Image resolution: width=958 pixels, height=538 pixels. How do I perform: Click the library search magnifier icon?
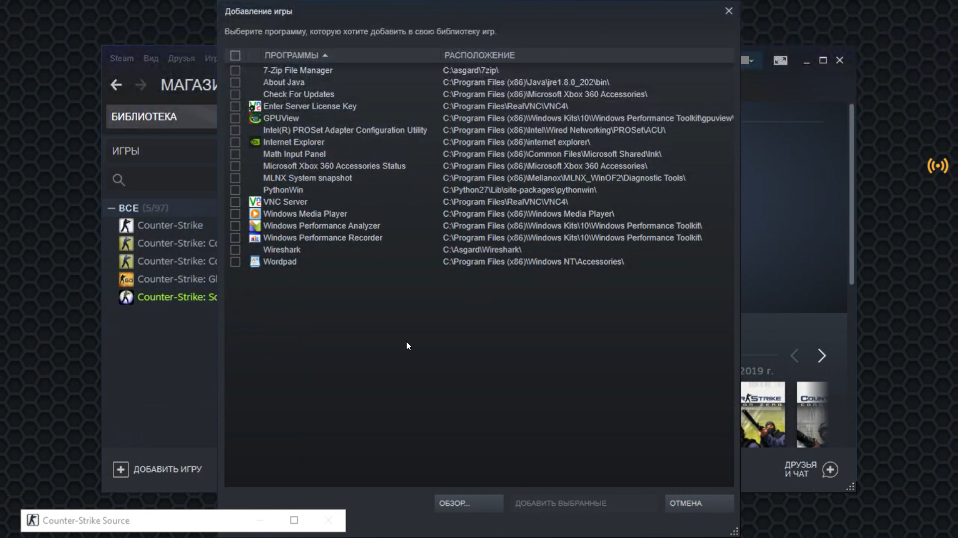click(118, 180)
